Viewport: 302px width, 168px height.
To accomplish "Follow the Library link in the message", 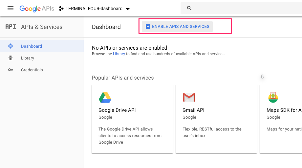I will [x=119, y=54].
